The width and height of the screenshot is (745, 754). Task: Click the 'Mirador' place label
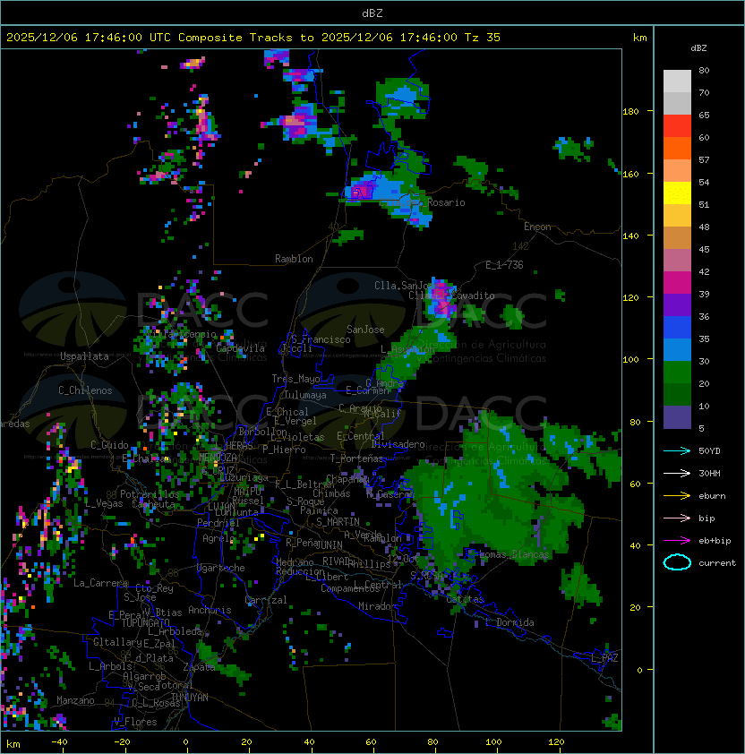(x=378, y=606)
